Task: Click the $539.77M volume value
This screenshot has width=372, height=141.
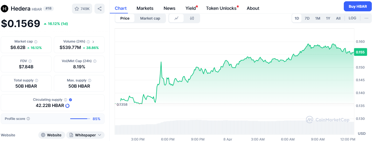Action: [x=70, y=47]
